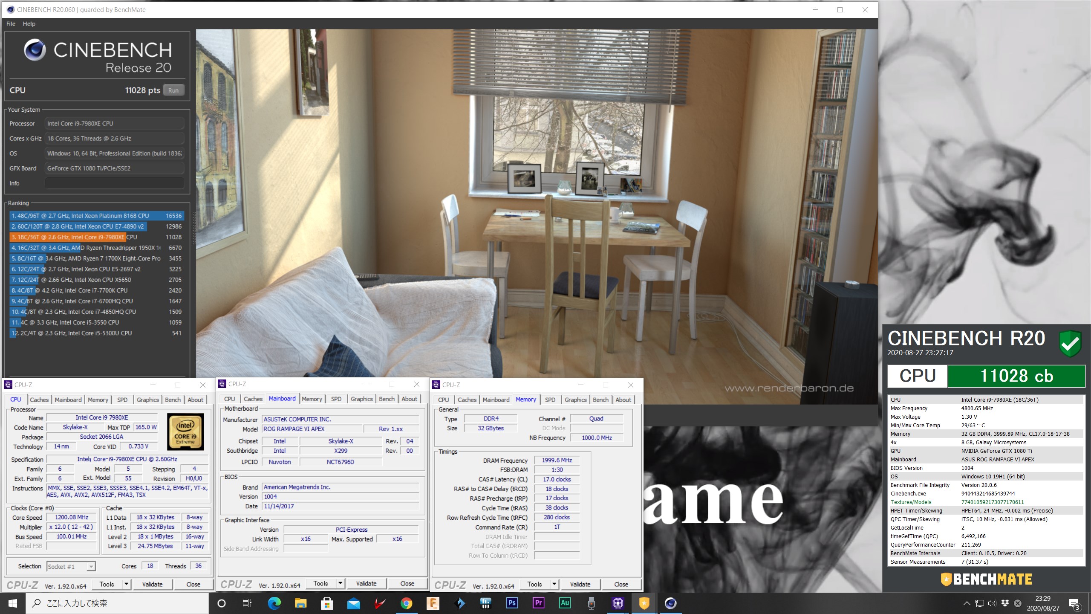This screenshot has height=614, width=1091.
Task: Open About tab in the right CPU-Z window
Action: coord(623,400)
